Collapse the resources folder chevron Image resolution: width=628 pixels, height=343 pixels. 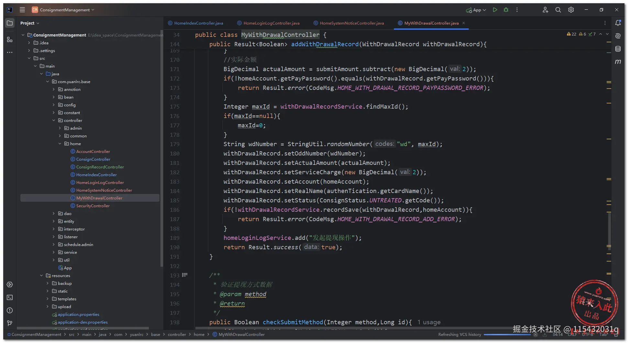tap(41, 275)
